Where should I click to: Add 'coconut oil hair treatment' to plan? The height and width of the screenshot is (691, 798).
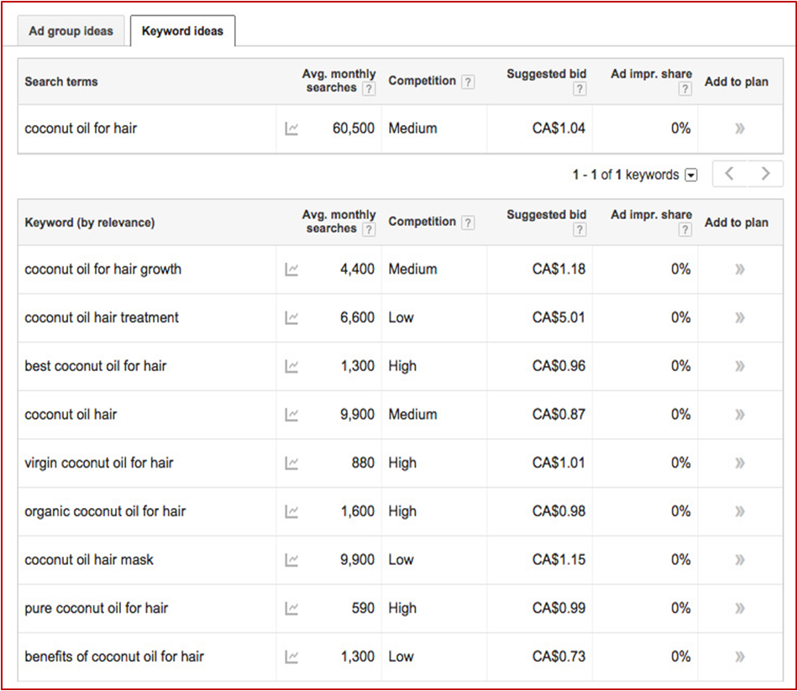click(739, 318)
